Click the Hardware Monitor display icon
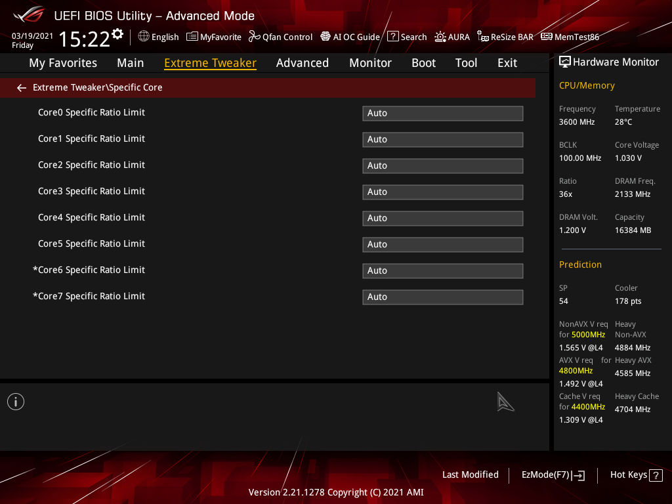Viewport: 672px width, 504px height. [x=565, y=62]
